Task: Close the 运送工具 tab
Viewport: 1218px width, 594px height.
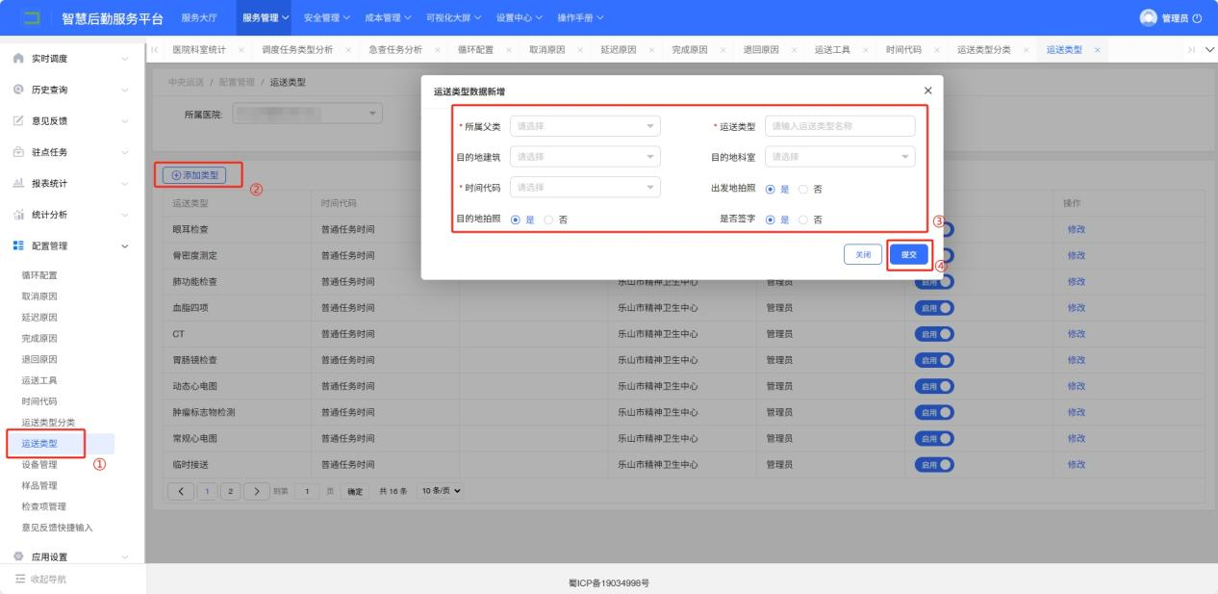Action: [864, 49]
